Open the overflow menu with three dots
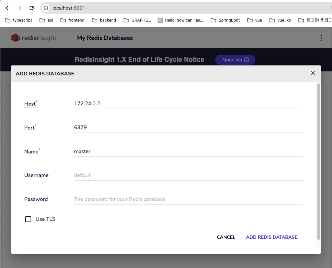The width and height of the screenshot is (332, 268). click(x=321, y=38)
